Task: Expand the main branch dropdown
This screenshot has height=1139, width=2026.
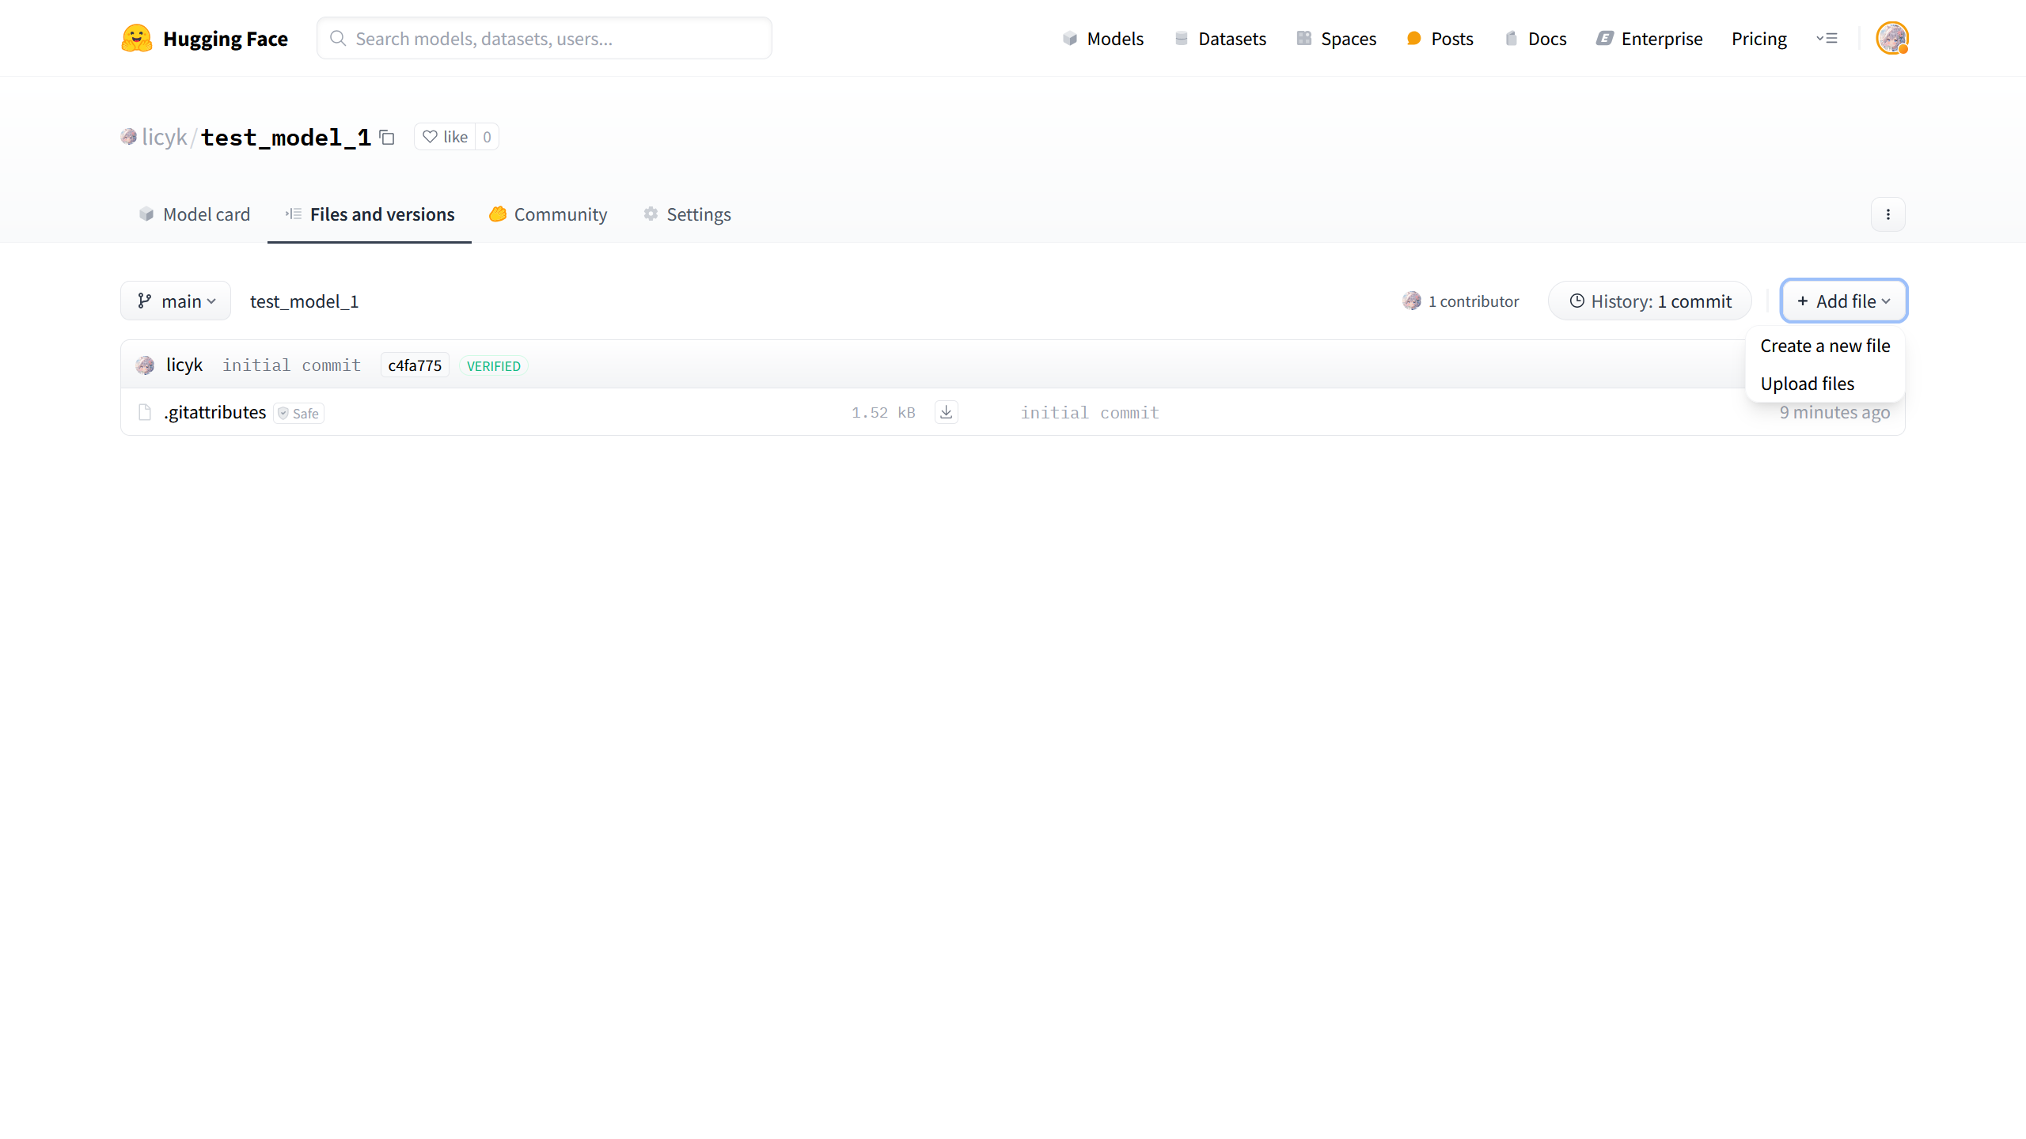Action: (x=176, y=301)
